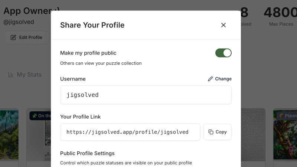Click the profile link URL field

click(x=130, y=132)
